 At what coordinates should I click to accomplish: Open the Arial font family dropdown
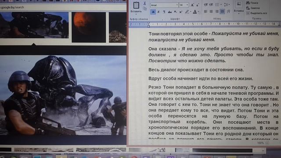177,5
